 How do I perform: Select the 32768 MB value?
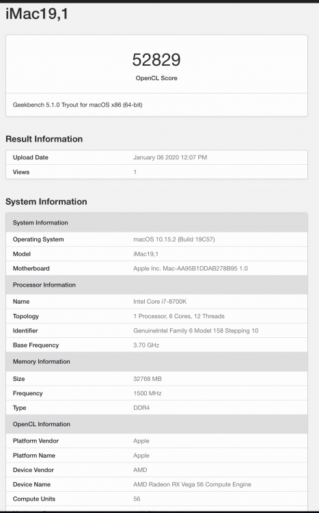(148, 379)
